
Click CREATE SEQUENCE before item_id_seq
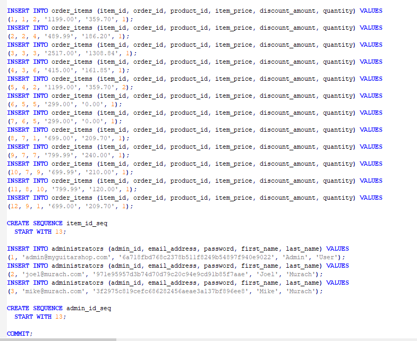point(35,223)
